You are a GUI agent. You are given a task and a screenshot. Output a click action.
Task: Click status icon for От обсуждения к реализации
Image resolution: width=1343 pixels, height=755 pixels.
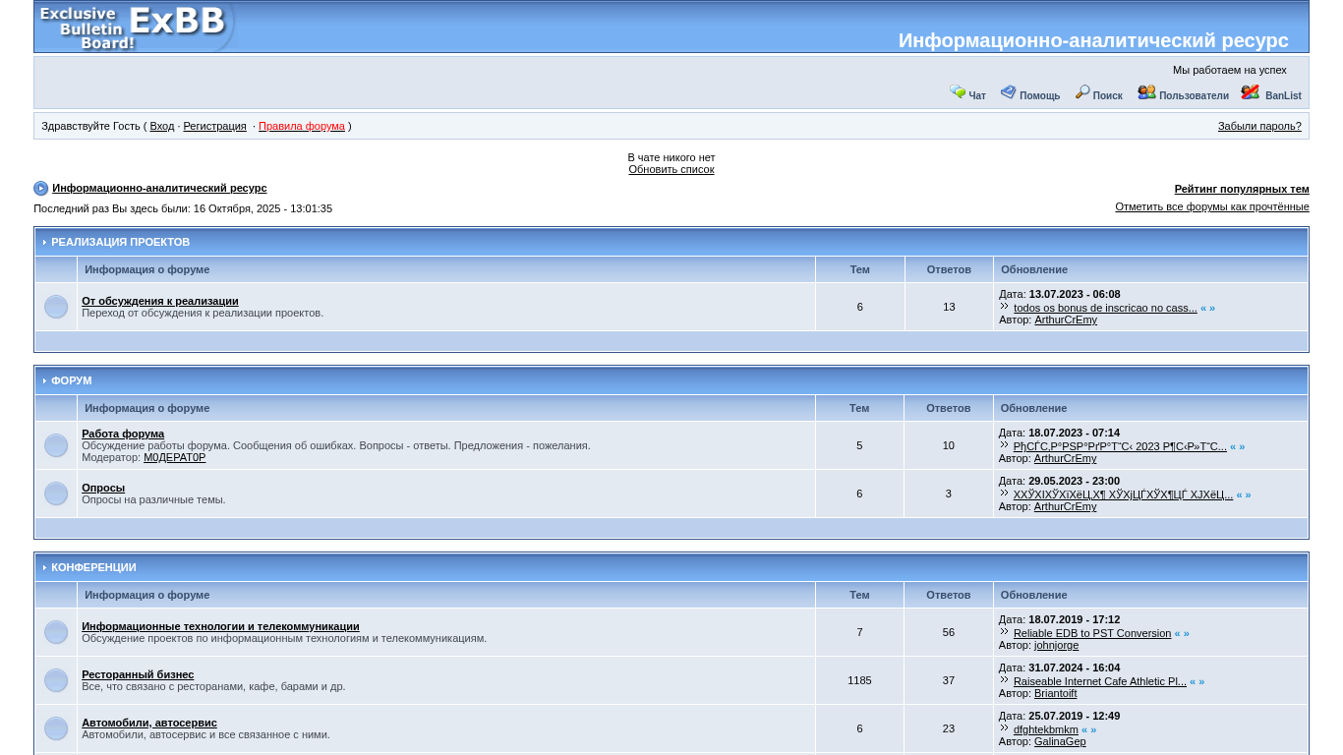click(56, 307)
